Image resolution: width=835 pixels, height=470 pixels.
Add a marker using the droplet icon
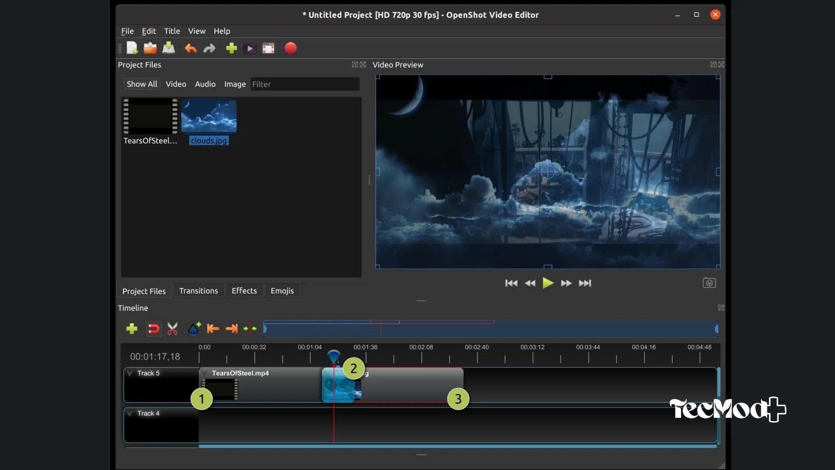194,329
